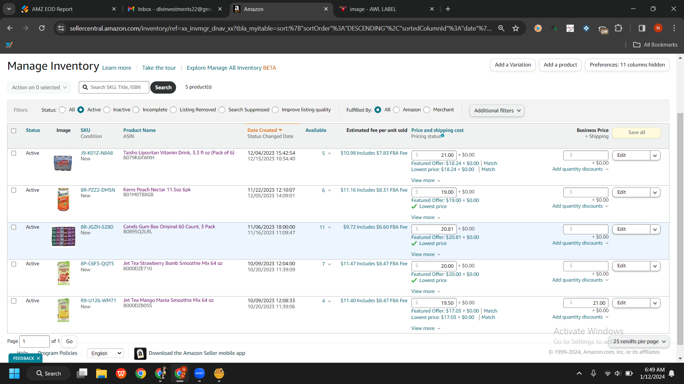Switch to the image - AWL LABEL tab
Image resolution: width=684 pixels, height=384 pixels.
point(387,9)
